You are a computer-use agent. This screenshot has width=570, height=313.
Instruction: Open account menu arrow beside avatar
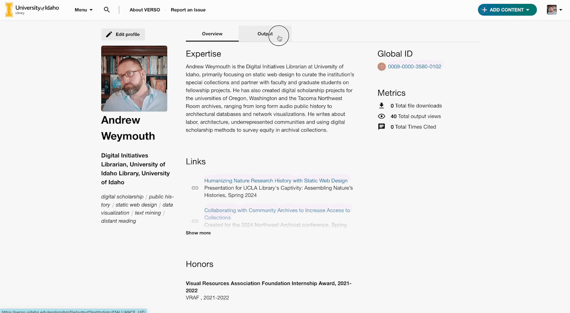[x=561, y=10]
